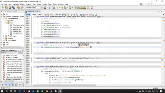The width and height of the screenshot is (165, 93).
Task: Click the Build Project hammer icon
Action: [49, 7]
